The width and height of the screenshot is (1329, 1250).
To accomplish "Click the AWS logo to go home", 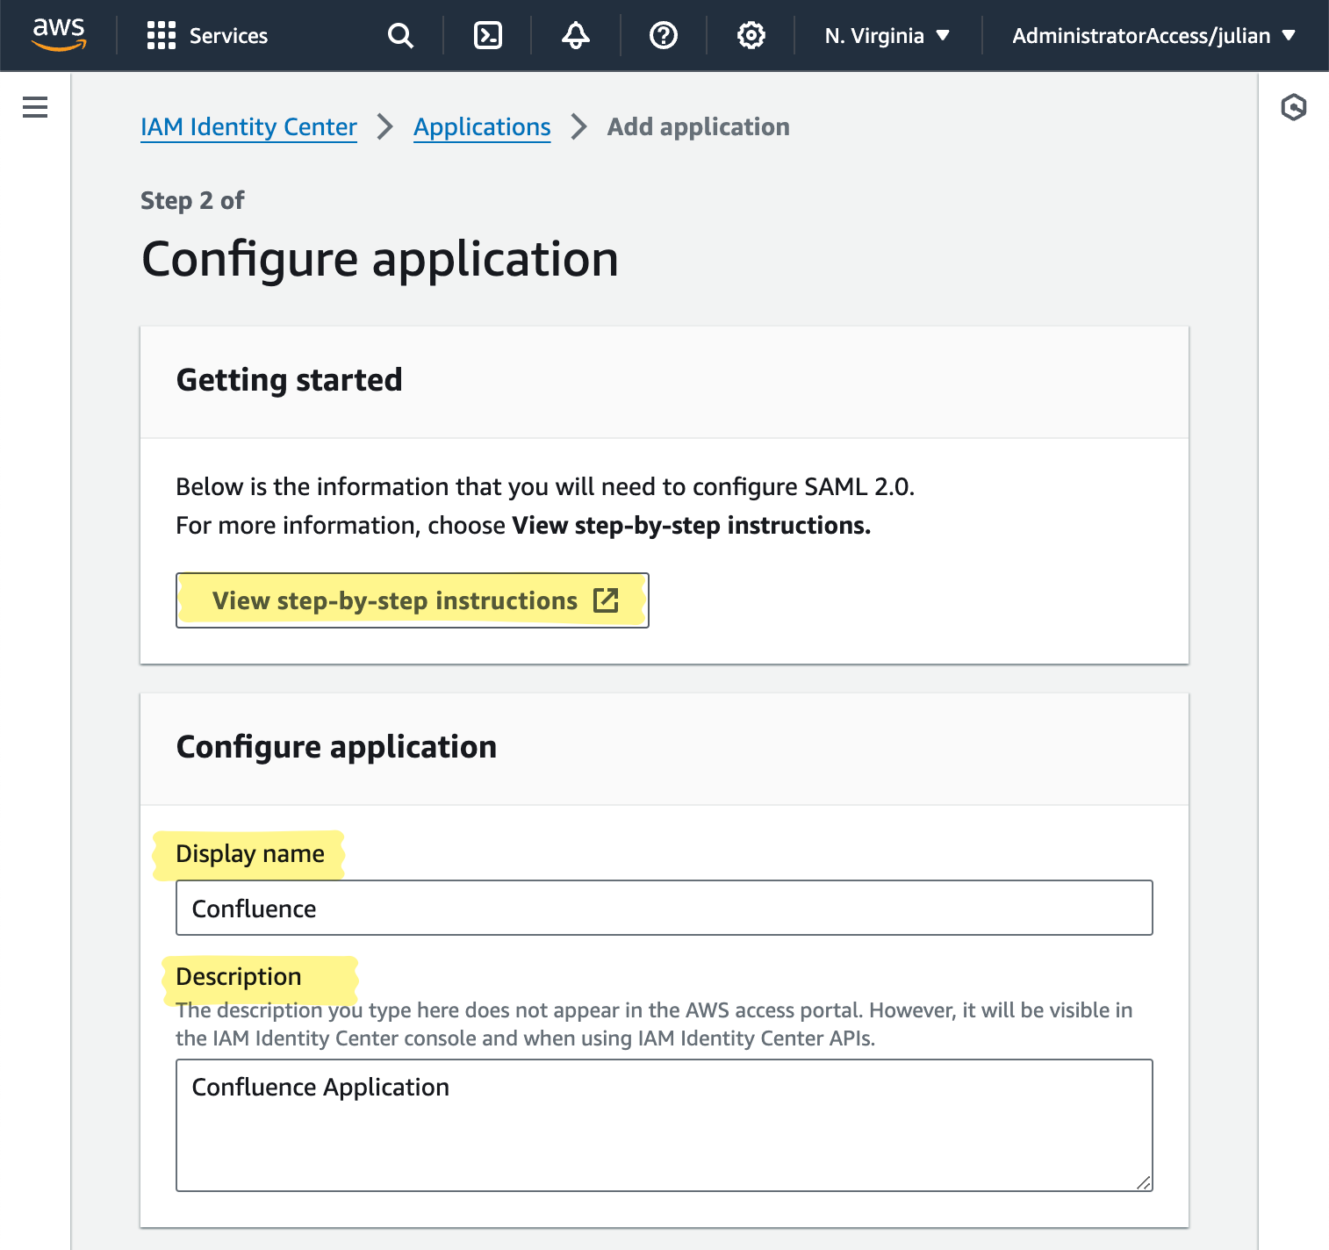I will coord(58,36).
